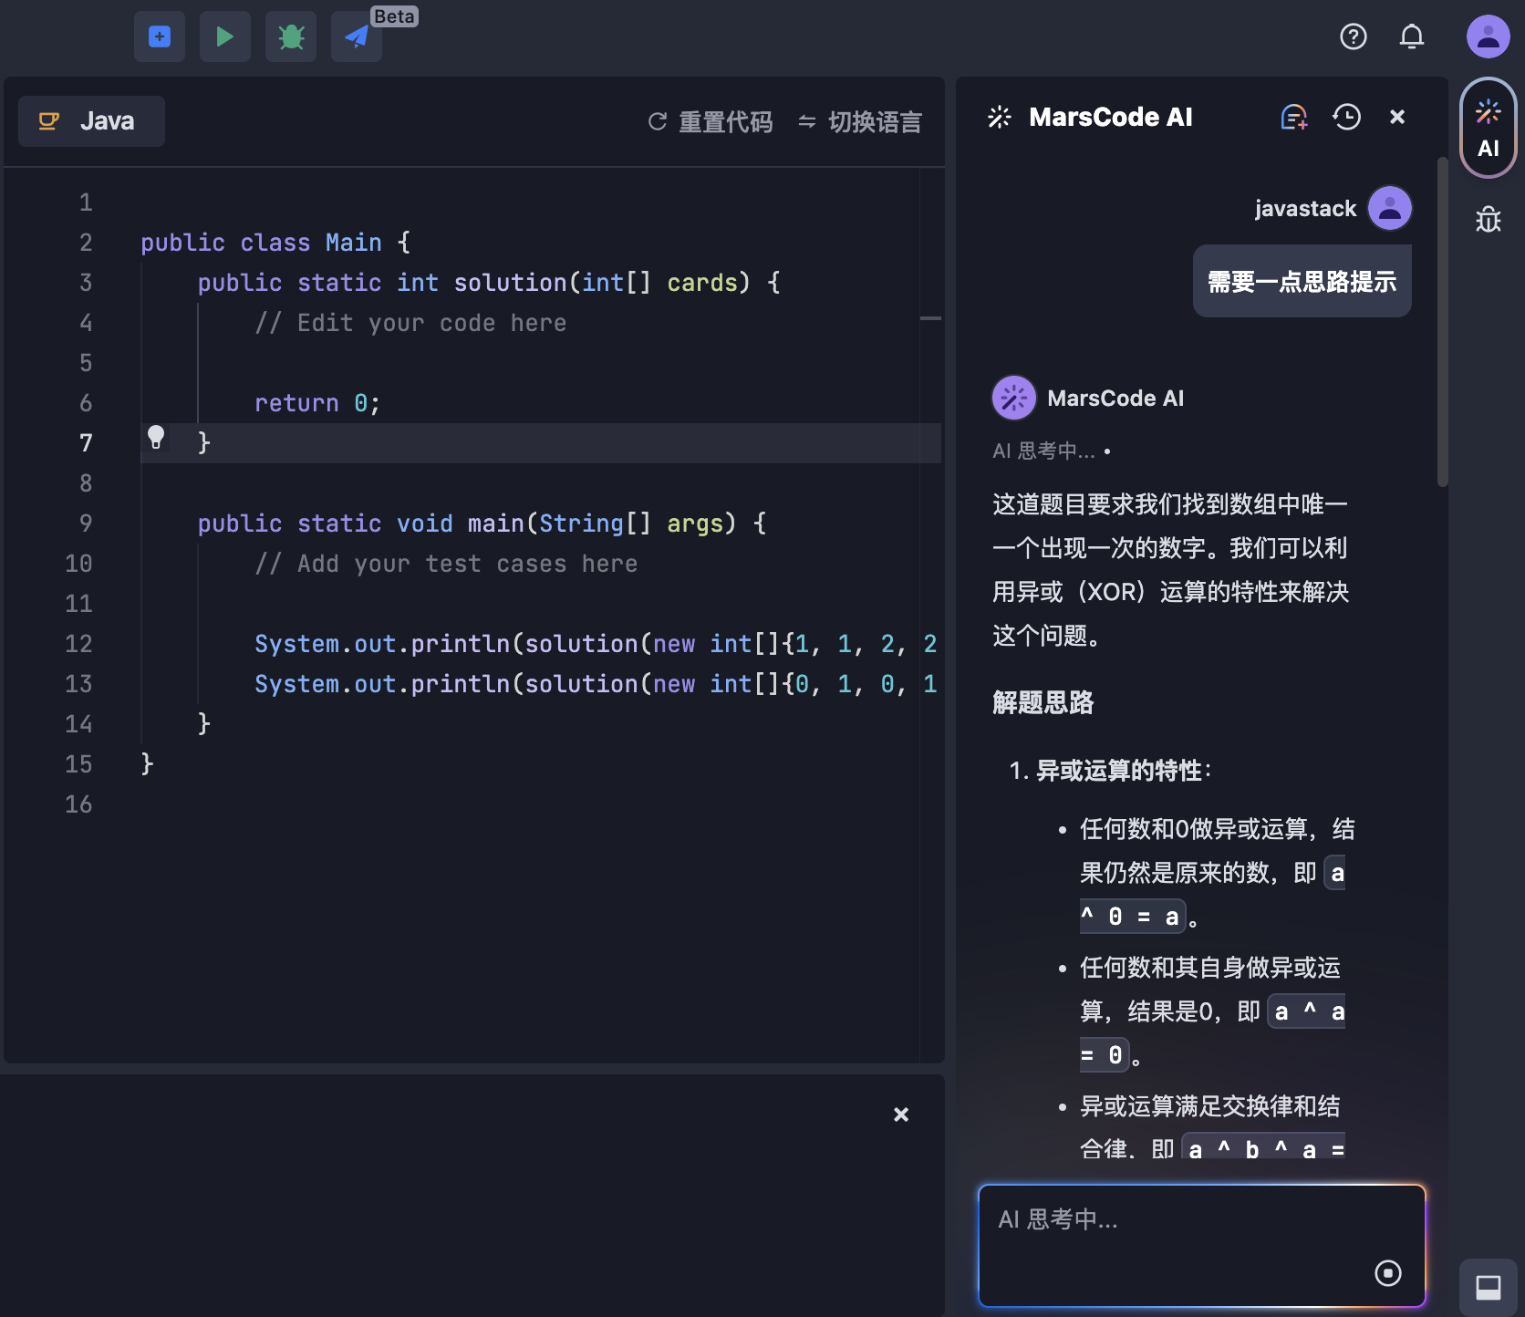Screen dimensions: 1525x1317
Task: Open the user profile avatar in the top bar
Action: (1489, 36)
